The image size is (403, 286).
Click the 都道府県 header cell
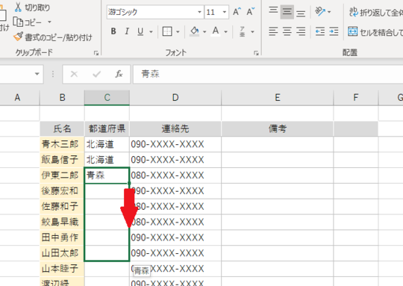click(107, 128)
